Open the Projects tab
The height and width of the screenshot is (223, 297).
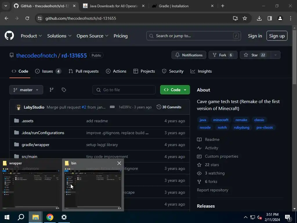coord(144,71)
